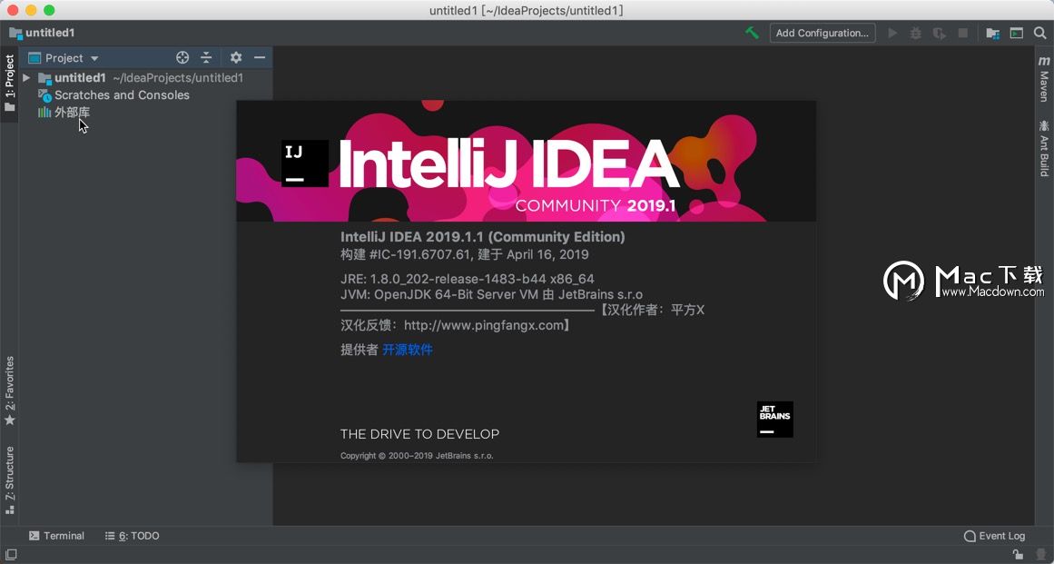Open Search Everywhere magnifier icon
This screenshot has height=564, width=1054.
point(1039,33)
